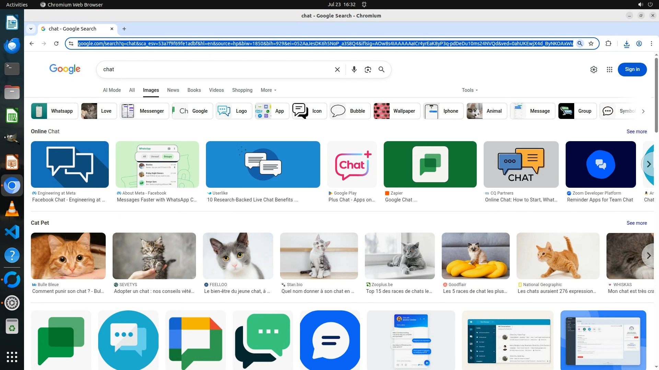The height and width of the screenshot is (370, 659).
Task: Open Chromium extensions puzzle icon
Action: 608,44
